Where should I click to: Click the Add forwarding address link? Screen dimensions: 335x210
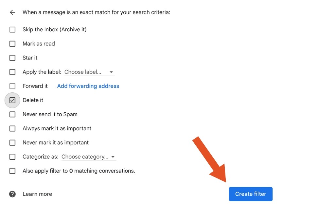point(88,86)
